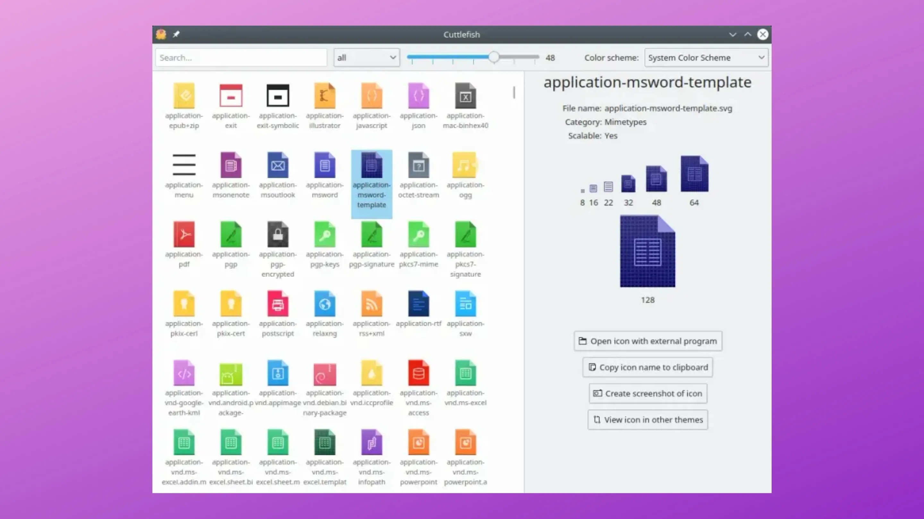Click the application-rtf icon

[419, 303]
